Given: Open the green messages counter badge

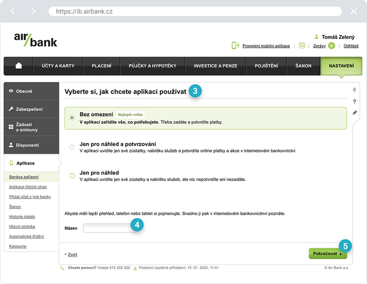Looking at the screenshot, I should (331, 45).
